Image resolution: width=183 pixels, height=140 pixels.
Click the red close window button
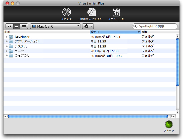click(7, 3)
